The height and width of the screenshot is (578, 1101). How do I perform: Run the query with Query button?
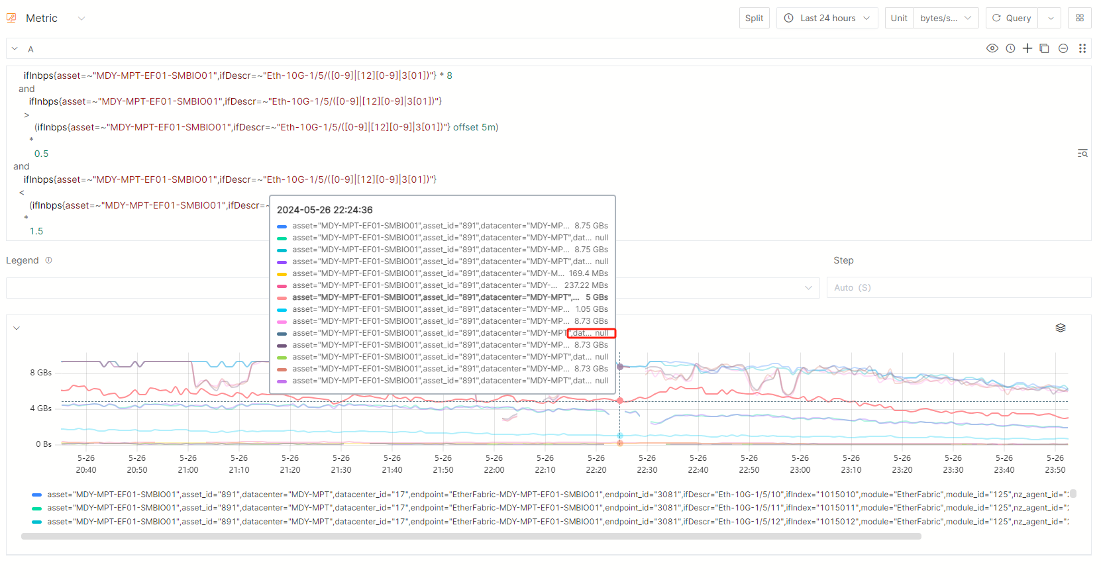(1012, 18)
